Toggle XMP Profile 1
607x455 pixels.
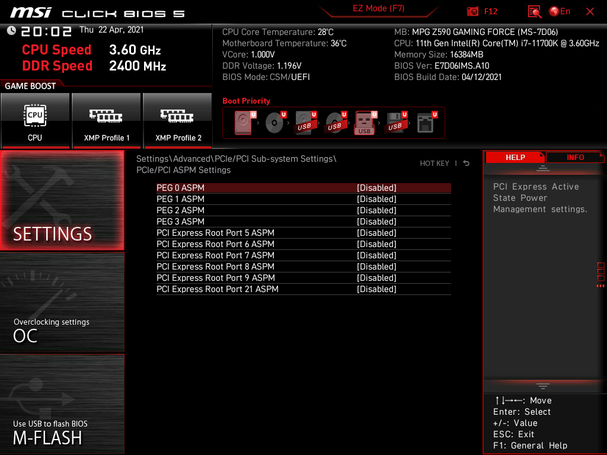[107, 121]
